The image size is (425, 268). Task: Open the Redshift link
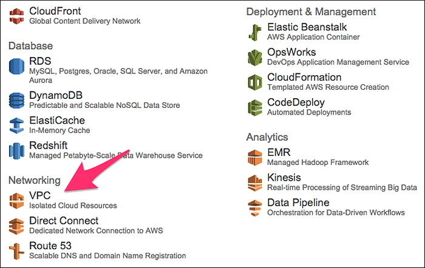48,146
